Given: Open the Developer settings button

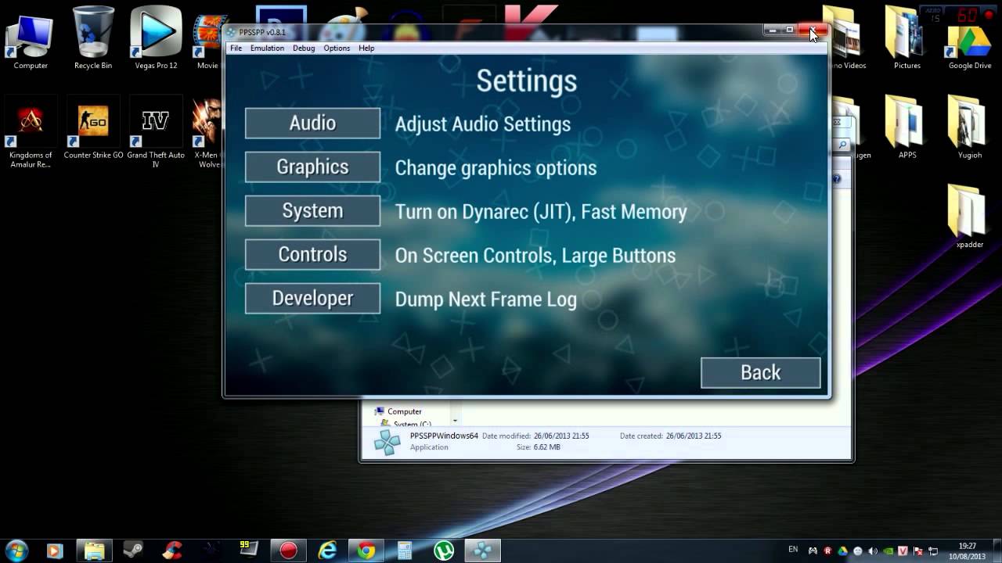Looking at the screenshot, I should 312,299.
